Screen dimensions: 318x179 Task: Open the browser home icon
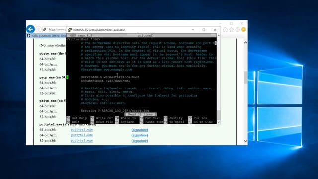click(x=225, y=30)
